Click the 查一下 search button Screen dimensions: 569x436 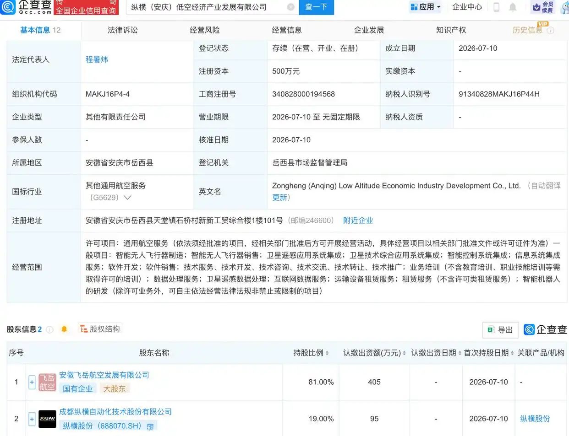[316, 7]
